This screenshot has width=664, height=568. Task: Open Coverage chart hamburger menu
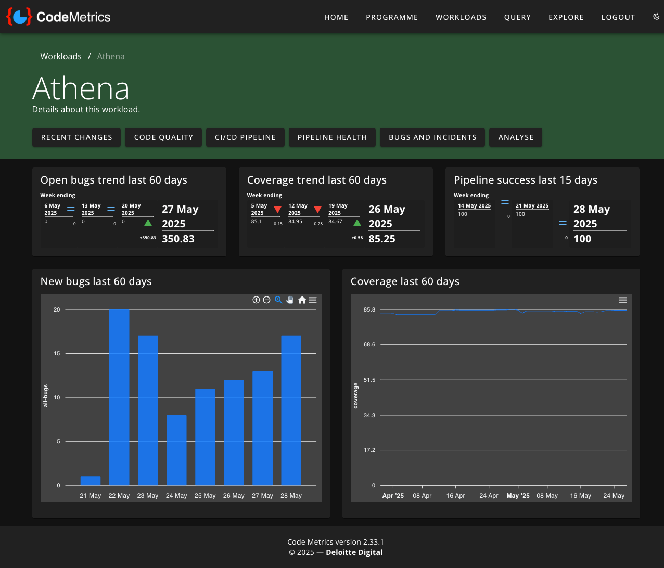coord(622,300)
